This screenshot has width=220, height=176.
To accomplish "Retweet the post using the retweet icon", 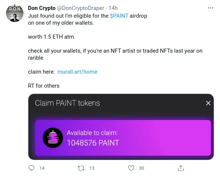I will (81, 168).
